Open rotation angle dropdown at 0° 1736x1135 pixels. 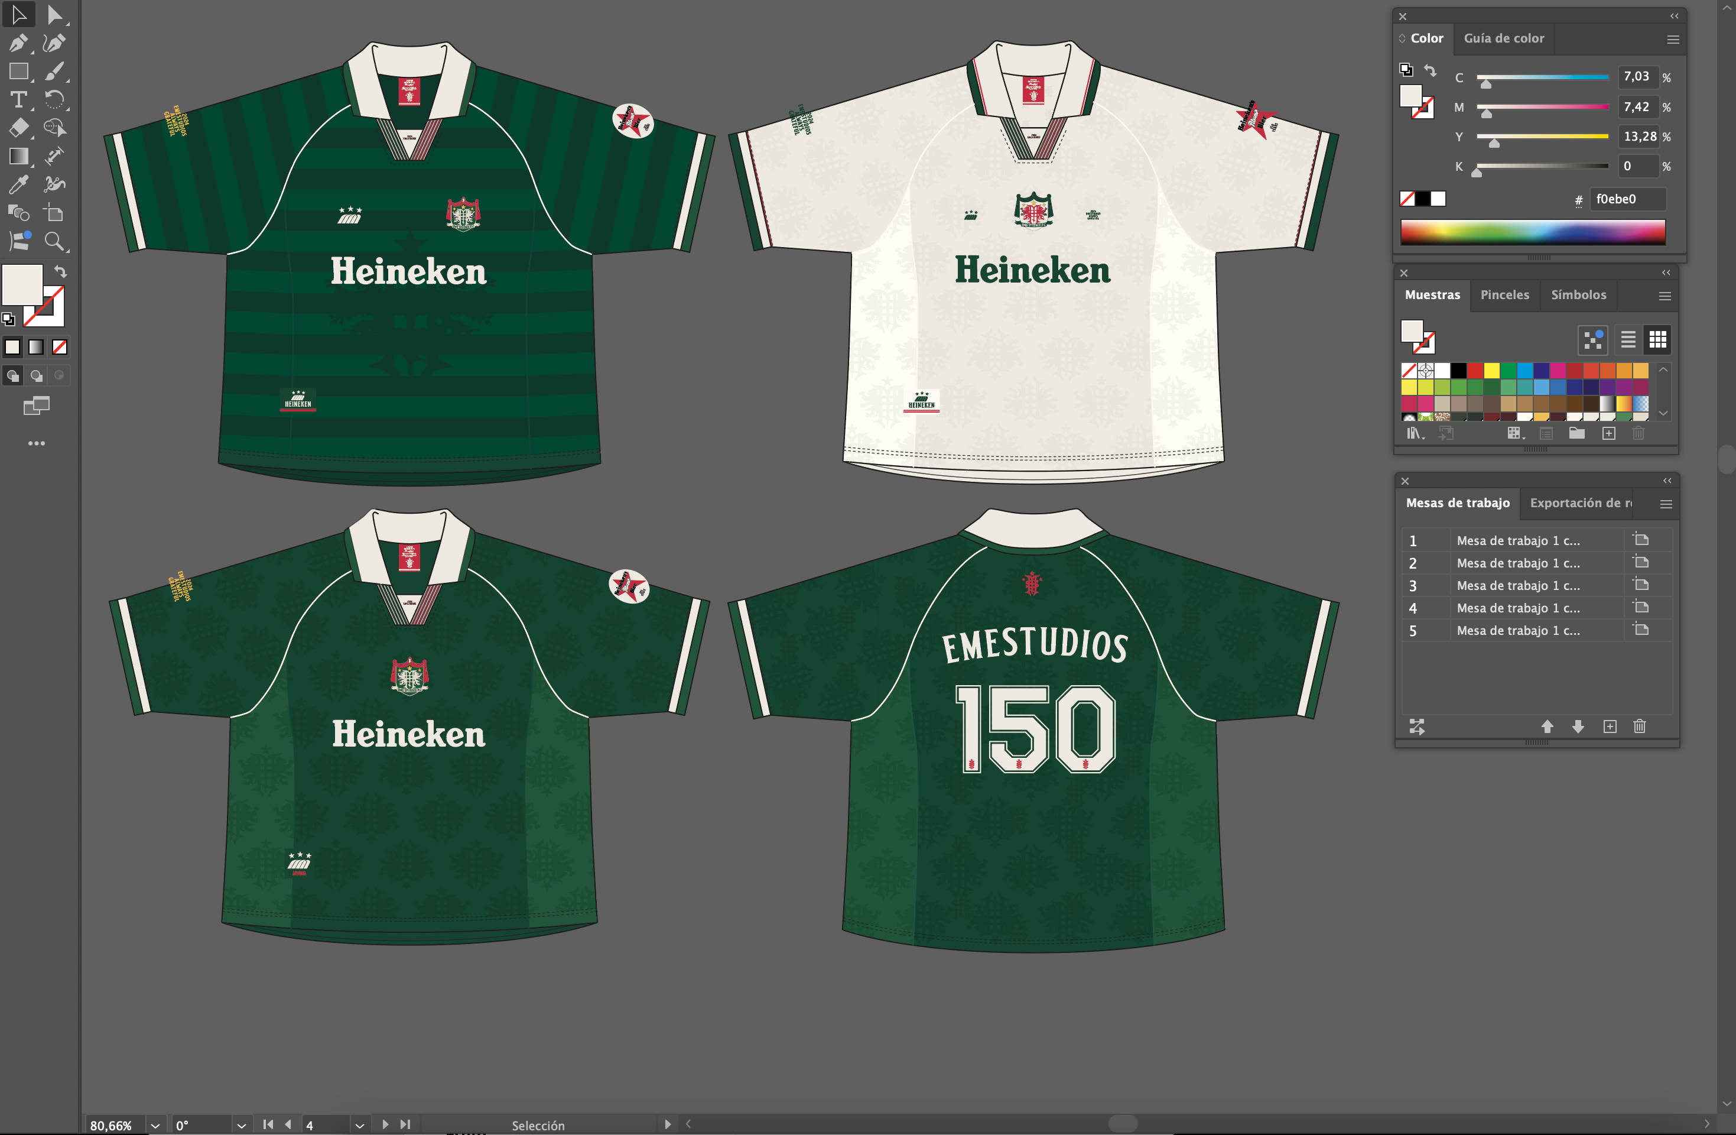click(x=240, y=1126)
